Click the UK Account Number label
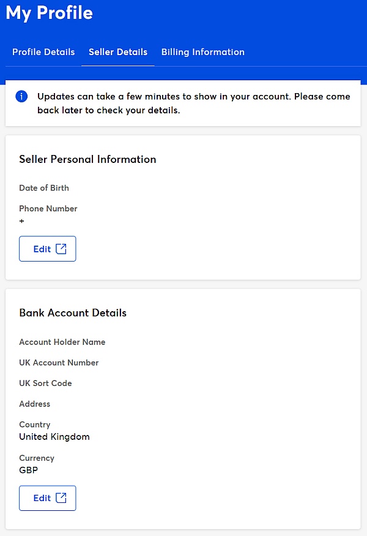Screen dimensions: 367x536 (x=59, y=363)
